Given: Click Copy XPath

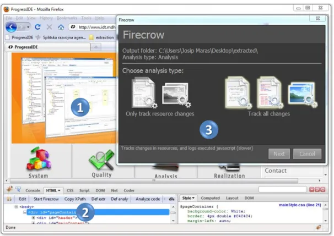Looking at the screenshot, I should (75, 199).
